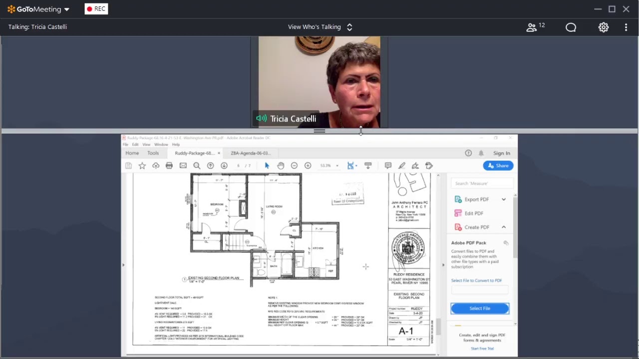This screenshot has height=359, width=639.
Task: Click the sign document icon
Action: click(415, 166)
